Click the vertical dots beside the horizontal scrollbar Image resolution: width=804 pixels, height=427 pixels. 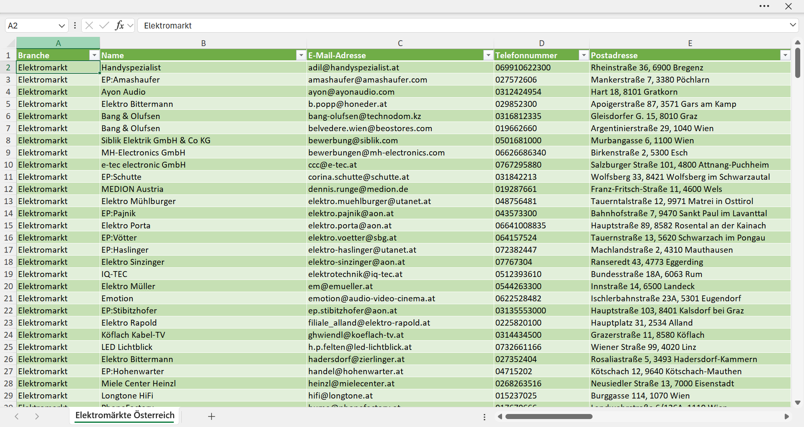click(484, 417)
